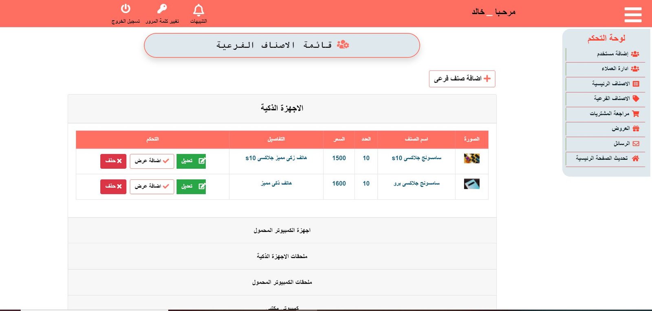Open the hamburger menu icon
The image size is (652, 311).
pos(632,15)
